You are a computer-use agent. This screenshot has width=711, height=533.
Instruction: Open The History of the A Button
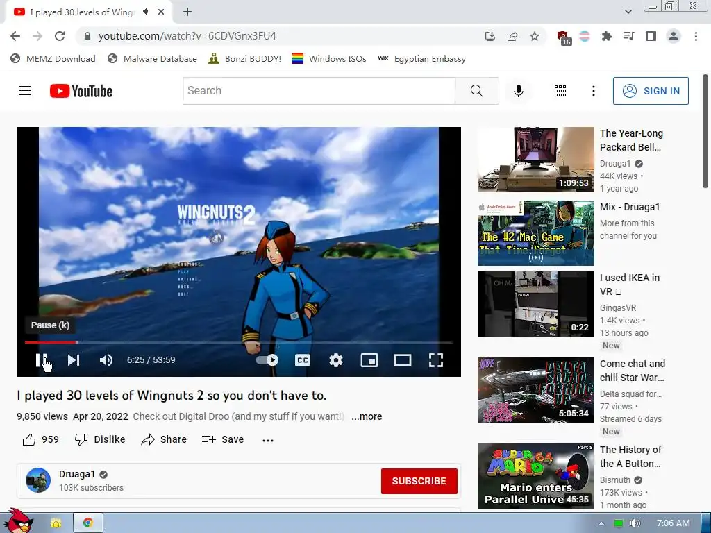(630, 457)
